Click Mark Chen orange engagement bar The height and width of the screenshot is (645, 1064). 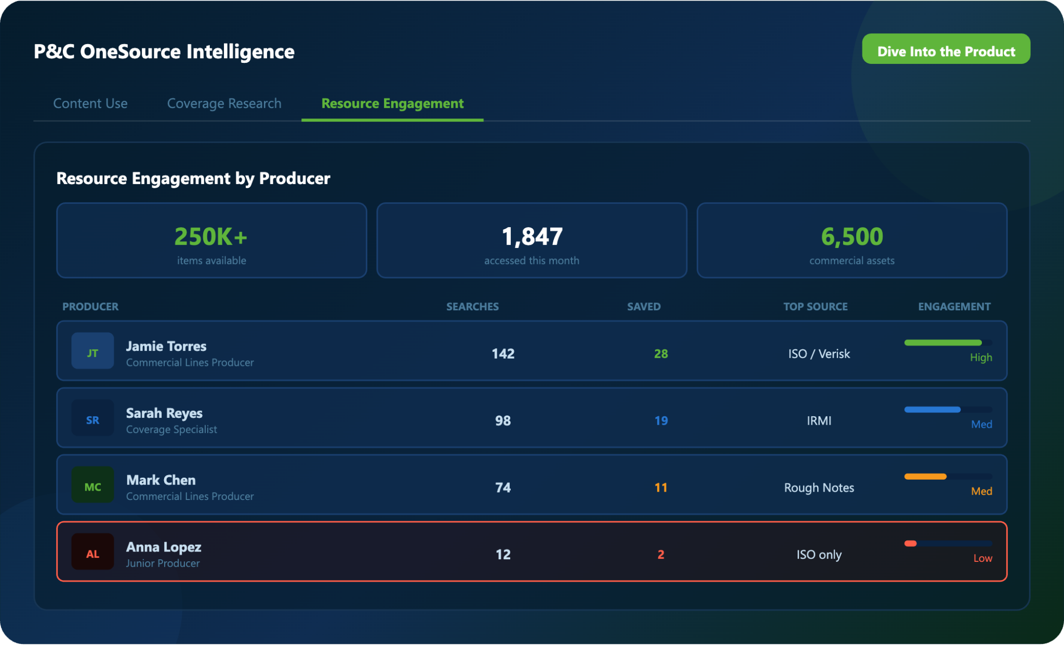tap(925, 477)
